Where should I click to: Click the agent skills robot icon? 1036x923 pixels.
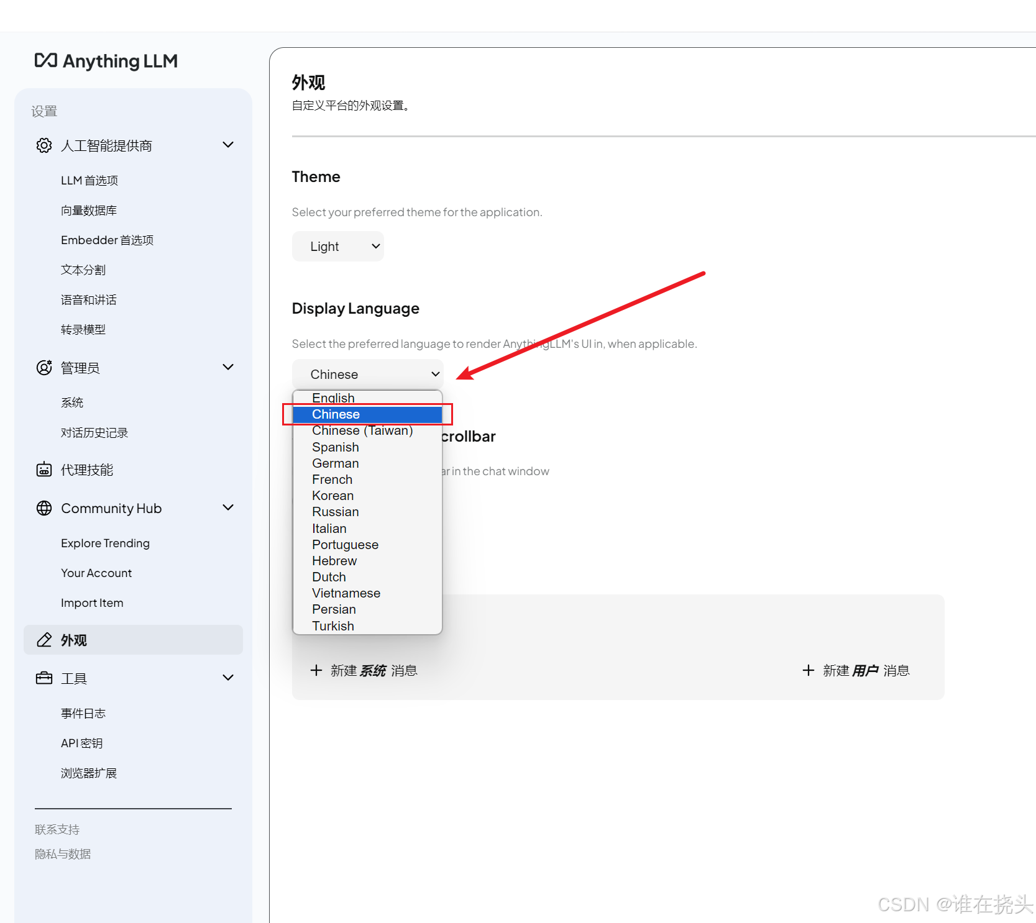44,470
